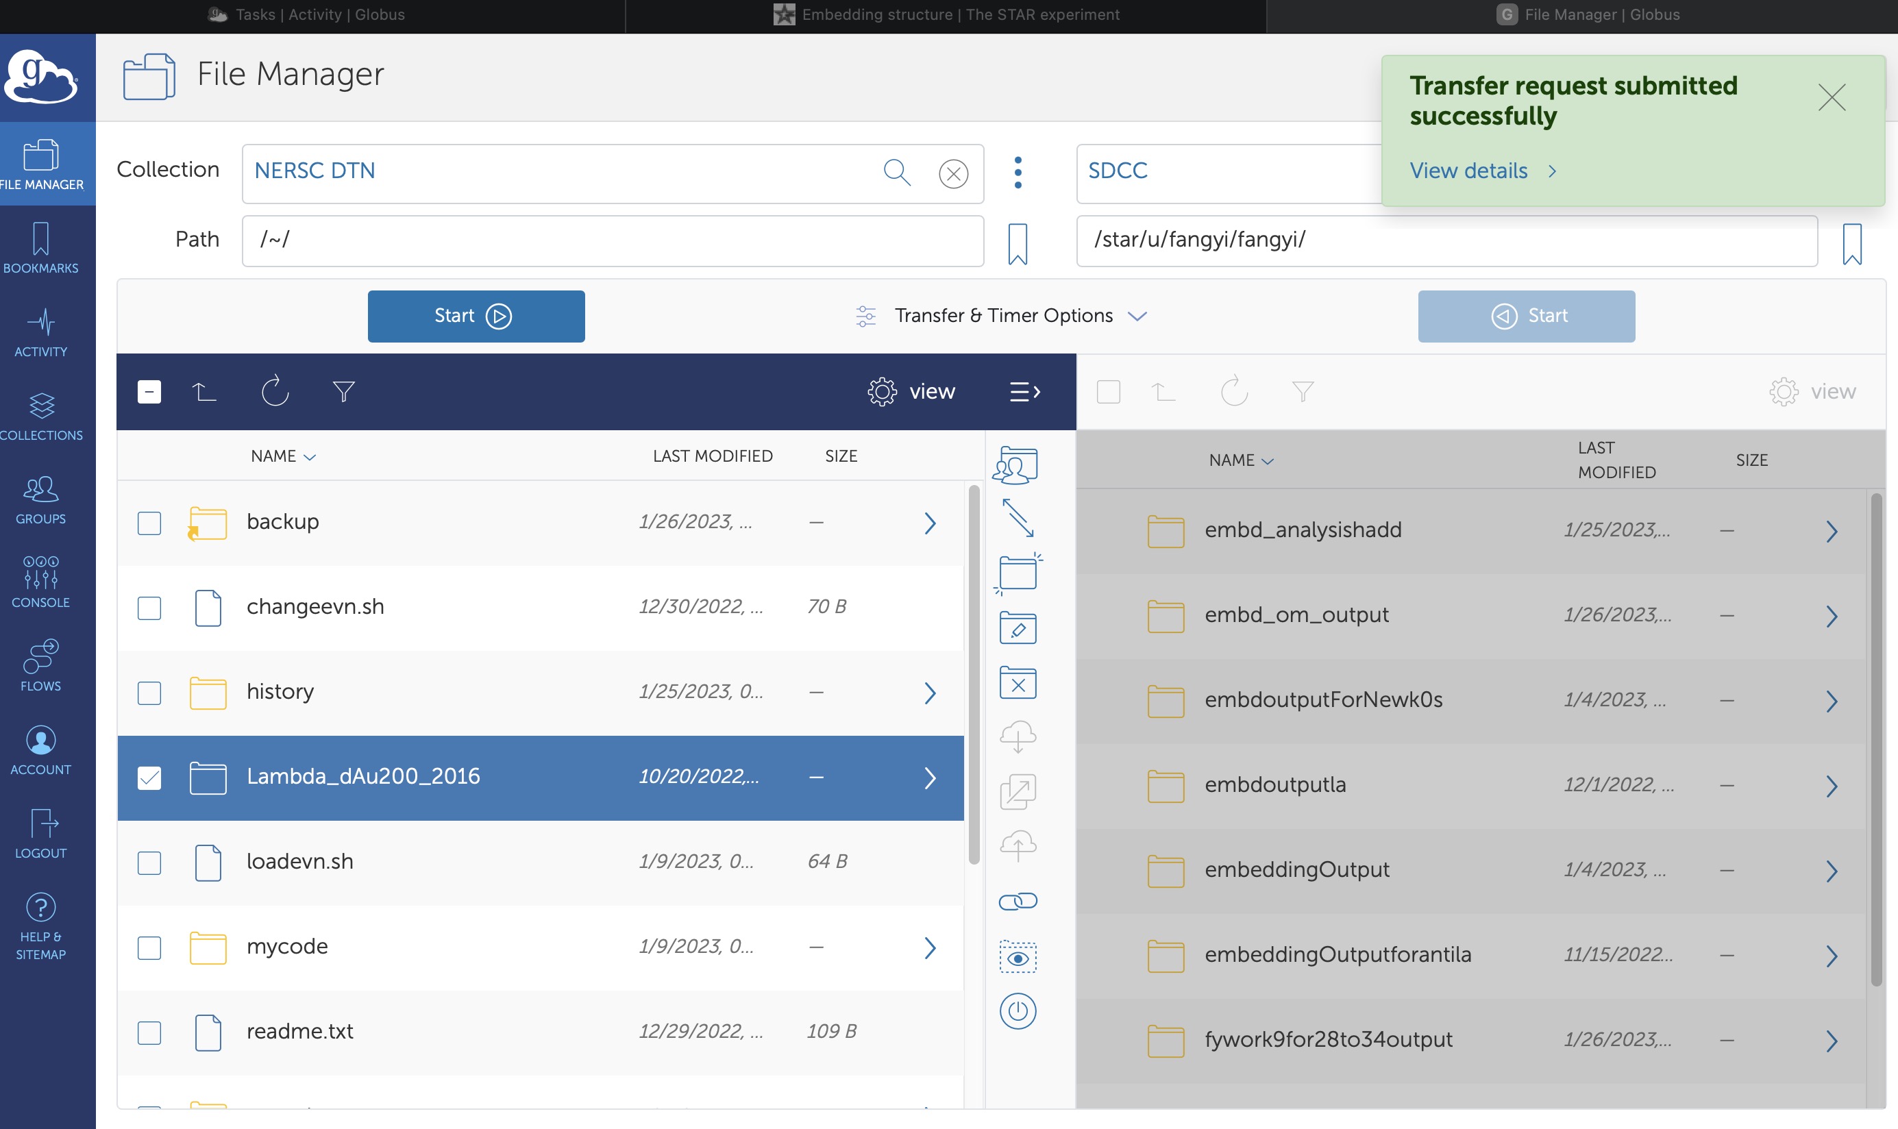Bookmark the right path /star/u/fangyi/fangyi/

(1852, 243)
